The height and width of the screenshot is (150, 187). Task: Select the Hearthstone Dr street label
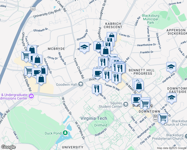146,45
